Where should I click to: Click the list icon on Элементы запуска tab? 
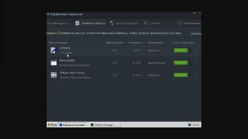[x=77, y=23]
